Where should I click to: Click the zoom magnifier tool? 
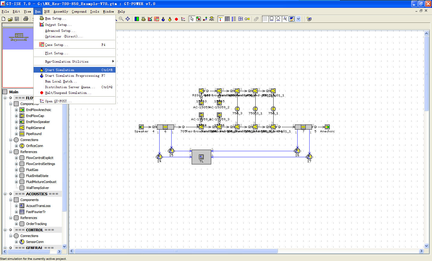coord(121,19)
